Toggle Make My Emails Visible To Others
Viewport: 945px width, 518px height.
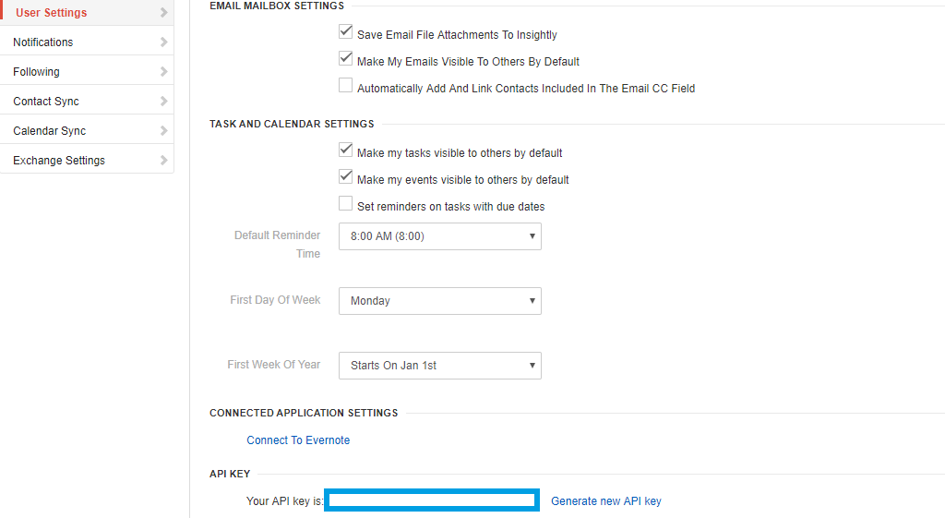click(346, 59)
